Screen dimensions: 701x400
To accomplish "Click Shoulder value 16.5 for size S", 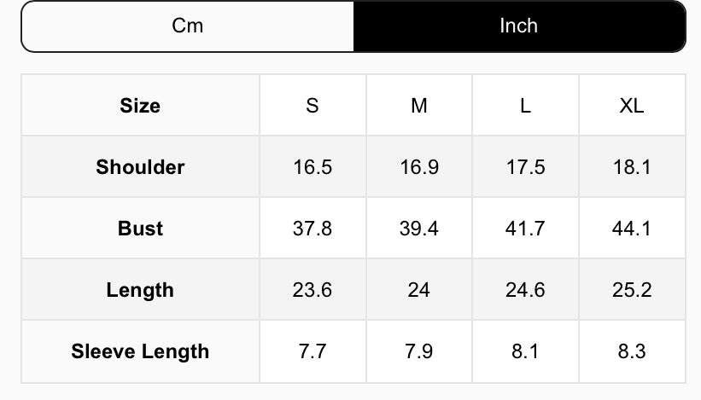I will point(313,167).
